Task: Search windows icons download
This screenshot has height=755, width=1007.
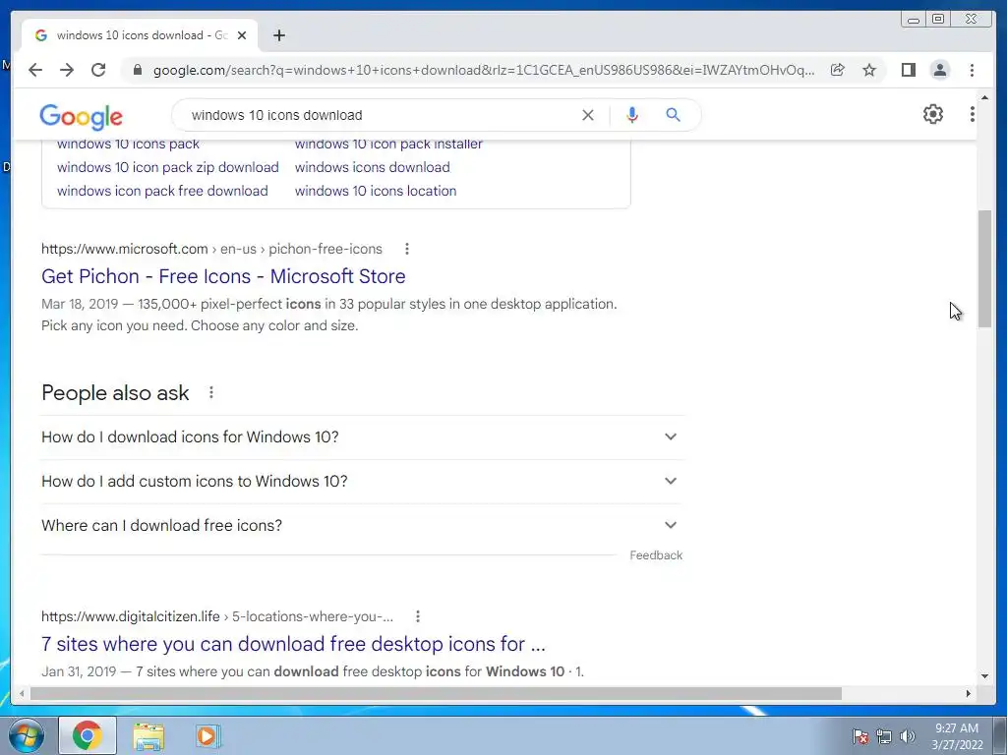Action: tap(373, 167)
